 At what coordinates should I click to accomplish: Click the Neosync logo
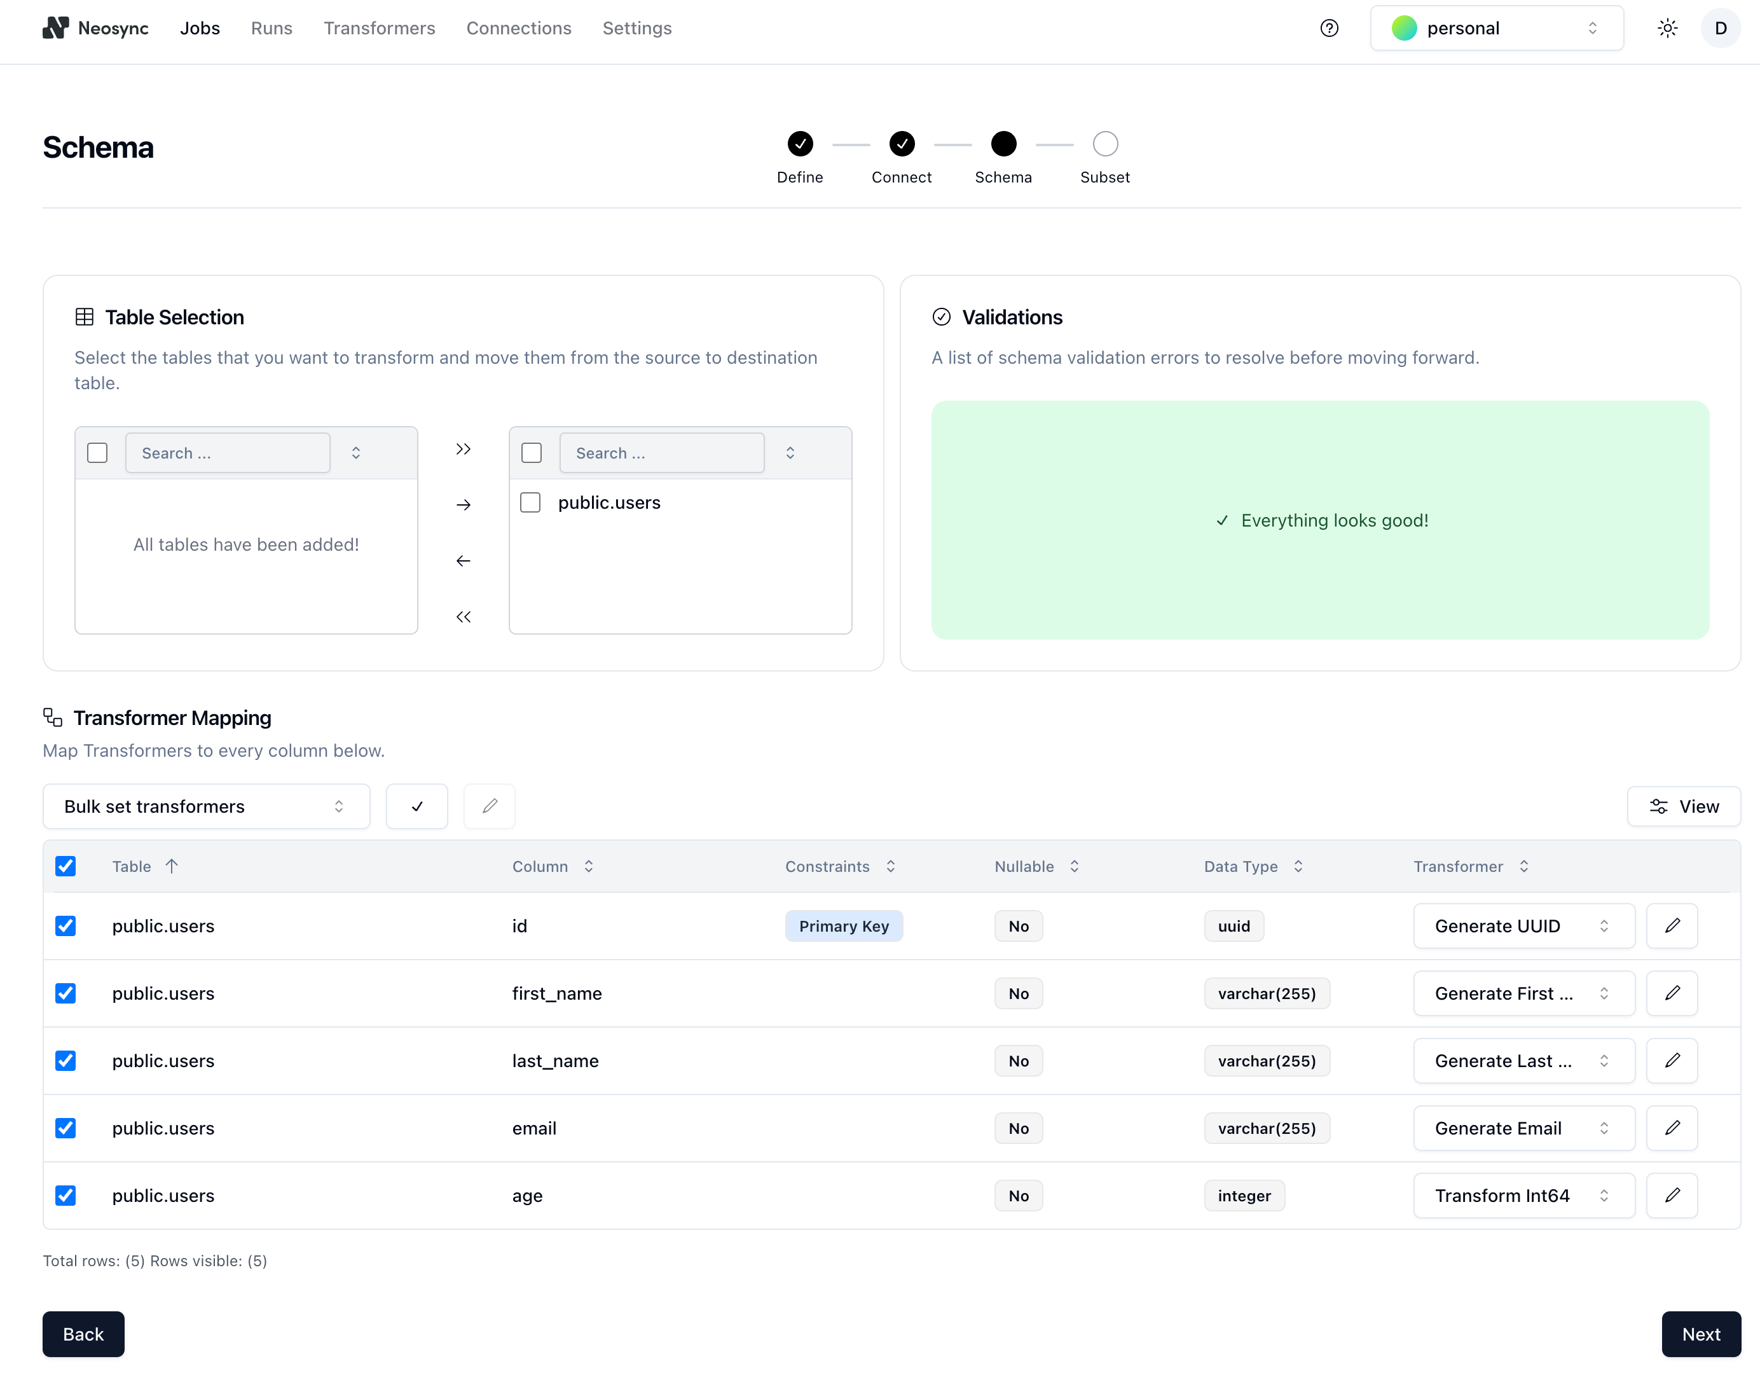[54, 27]
